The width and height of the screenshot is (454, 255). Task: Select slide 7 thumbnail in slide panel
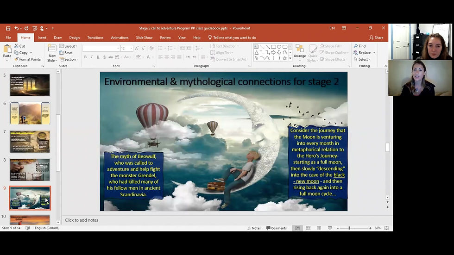(30, 142)
